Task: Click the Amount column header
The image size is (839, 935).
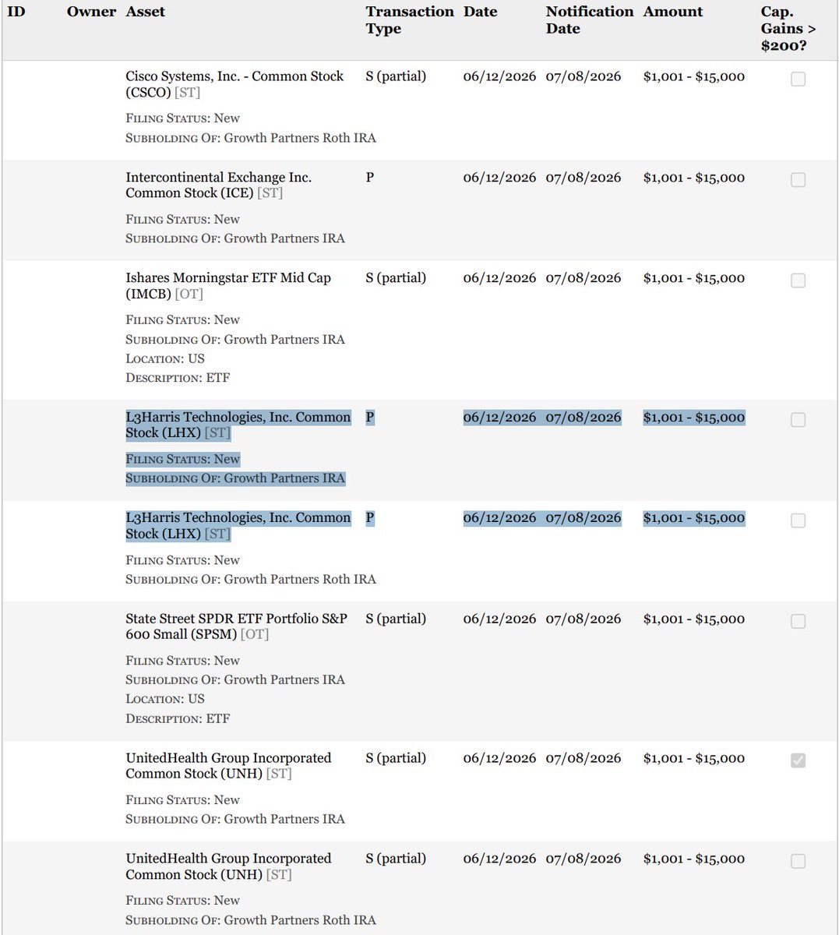Action: 673,12
